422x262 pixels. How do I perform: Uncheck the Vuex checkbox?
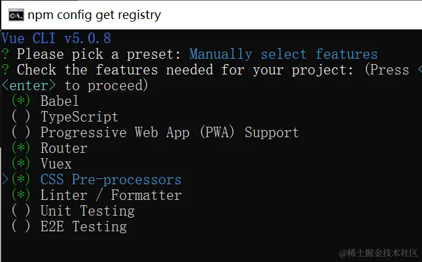(x=21, y=164)
